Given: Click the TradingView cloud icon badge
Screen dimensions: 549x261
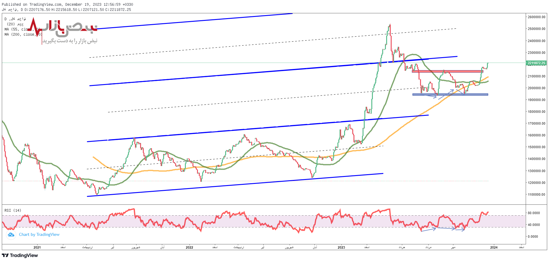Looking at the screenshot, I should click(x=11, y=235).
